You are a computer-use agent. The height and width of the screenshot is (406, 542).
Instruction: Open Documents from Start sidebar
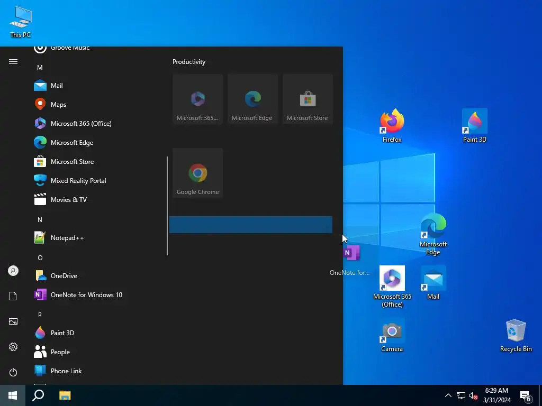click(13, 296)
